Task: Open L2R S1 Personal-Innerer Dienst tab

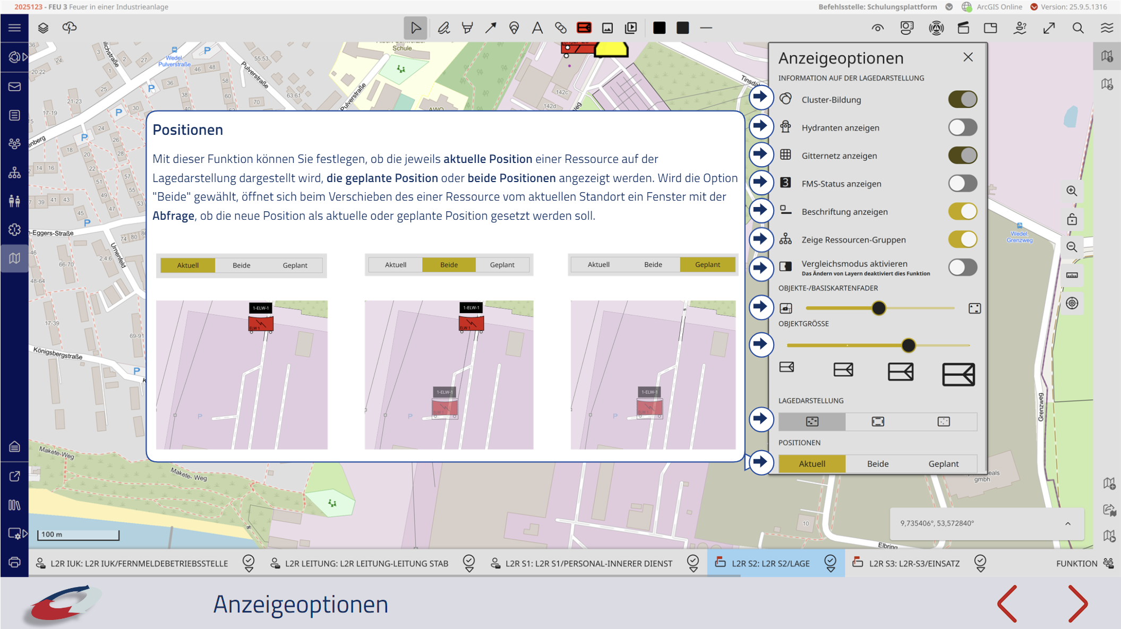Action: point(588,563)
